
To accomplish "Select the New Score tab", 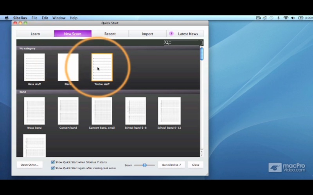I will 73,34.
